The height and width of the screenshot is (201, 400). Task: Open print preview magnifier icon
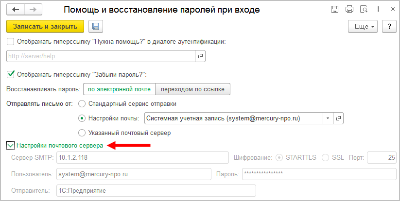coord(363,9)
